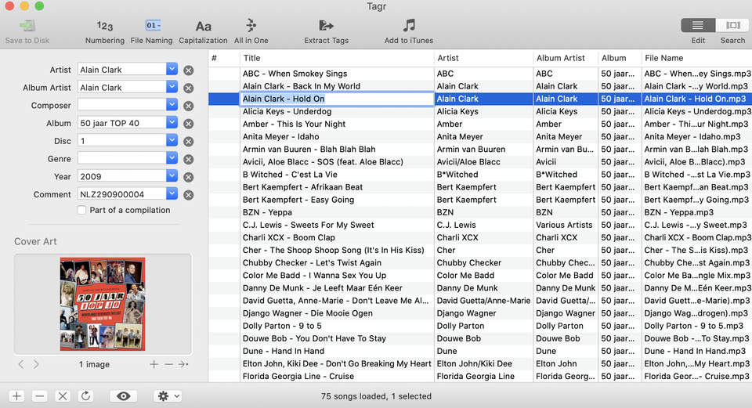Click Add to iTunes icon
752x408 pixels.
tap(409, 25)
